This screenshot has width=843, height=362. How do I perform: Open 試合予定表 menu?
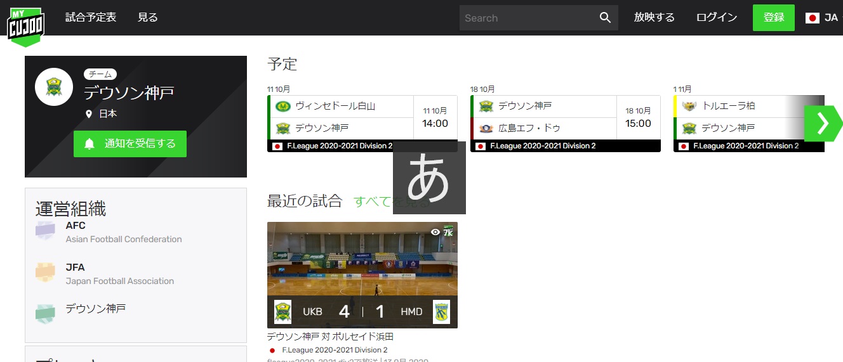[91, 18]
